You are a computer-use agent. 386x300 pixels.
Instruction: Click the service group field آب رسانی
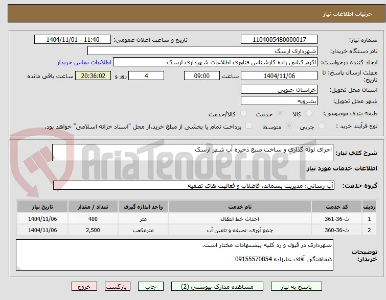[194, 186]
